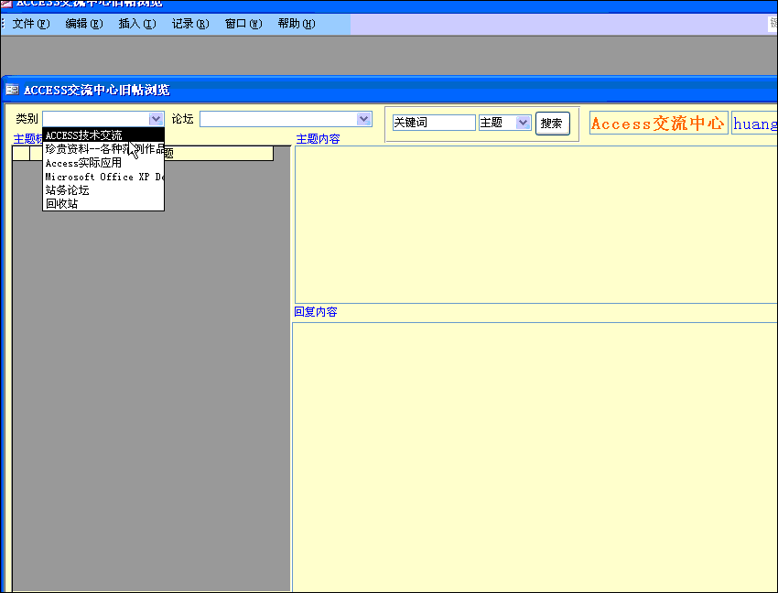Click the record selector of the topic list

click(x=21, y=154)
